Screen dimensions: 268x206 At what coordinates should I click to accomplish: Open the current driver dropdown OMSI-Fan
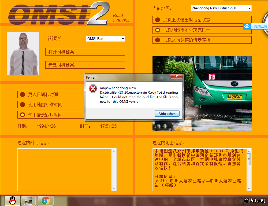[x=105, y=39]
